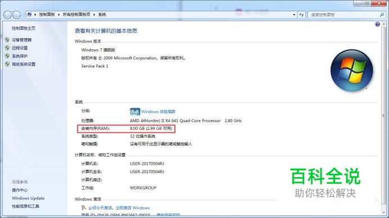Click the 安装内存(RAM) label
The width and height of the screenshot is (389, 218).
tap(95, 128)
